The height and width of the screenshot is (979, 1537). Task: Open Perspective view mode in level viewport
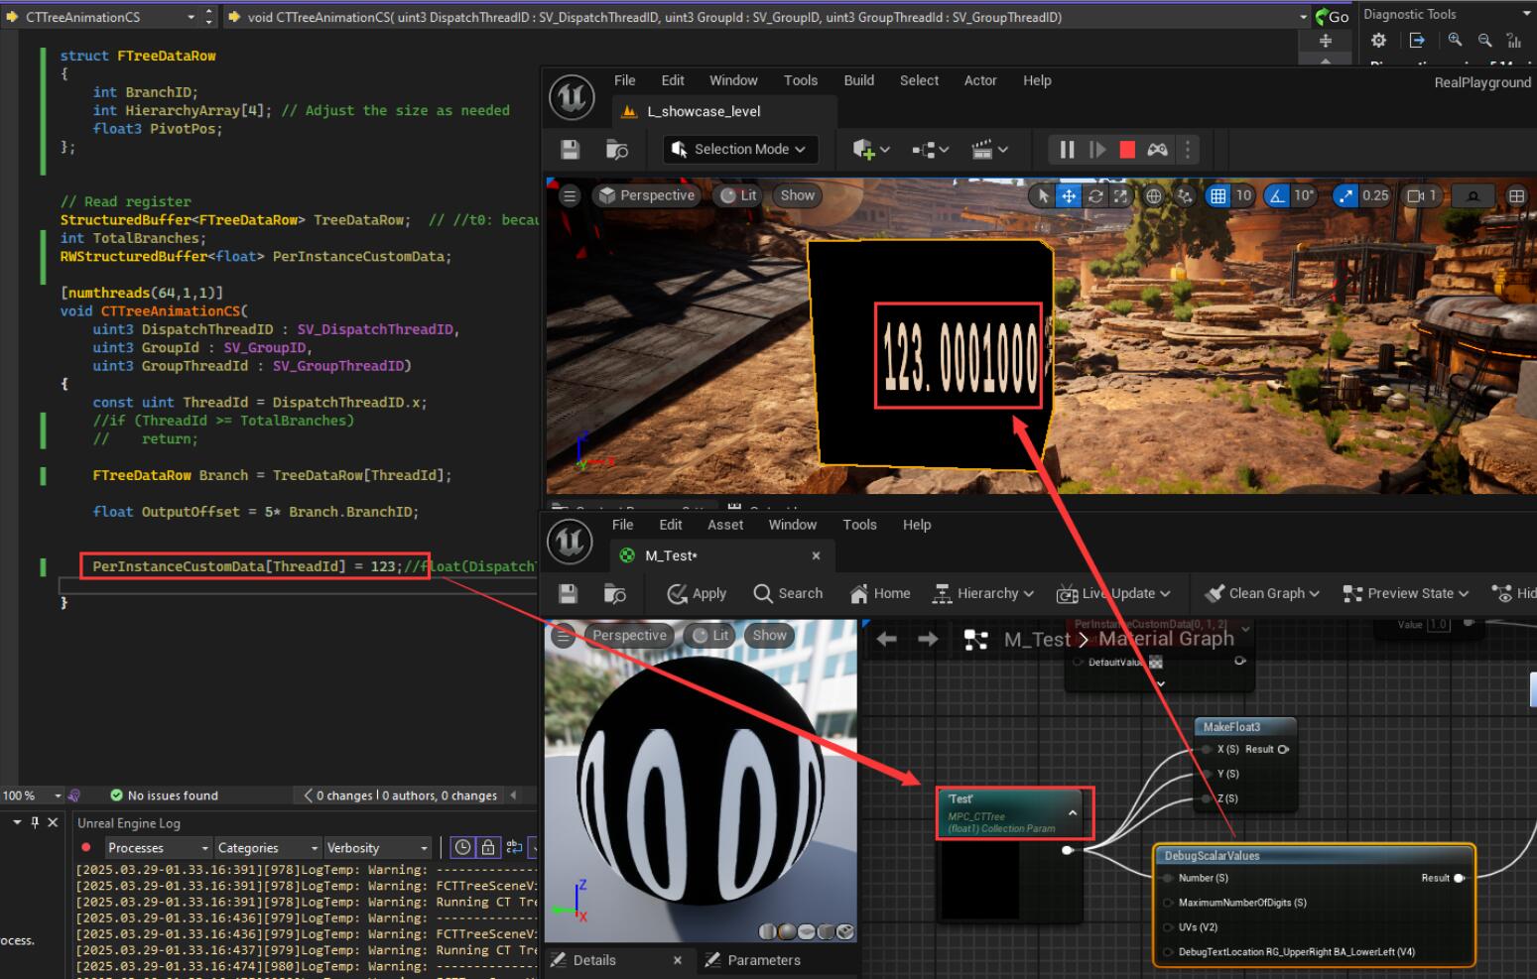pos(647,195)
